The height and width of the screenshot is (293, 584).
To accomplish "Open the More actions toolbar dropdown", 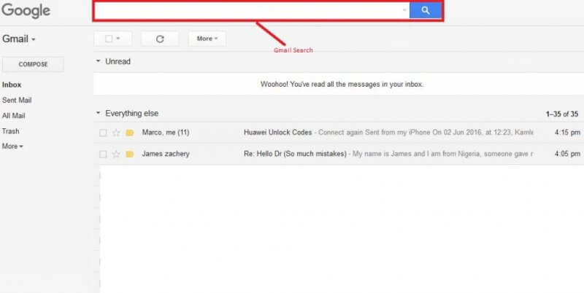I will [x=207, y=39].
